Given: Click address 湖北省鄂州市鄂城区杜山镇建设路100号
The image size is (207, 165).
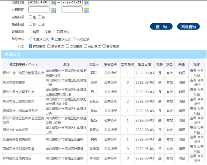Looking at the screenshot, I should (66, 120).
